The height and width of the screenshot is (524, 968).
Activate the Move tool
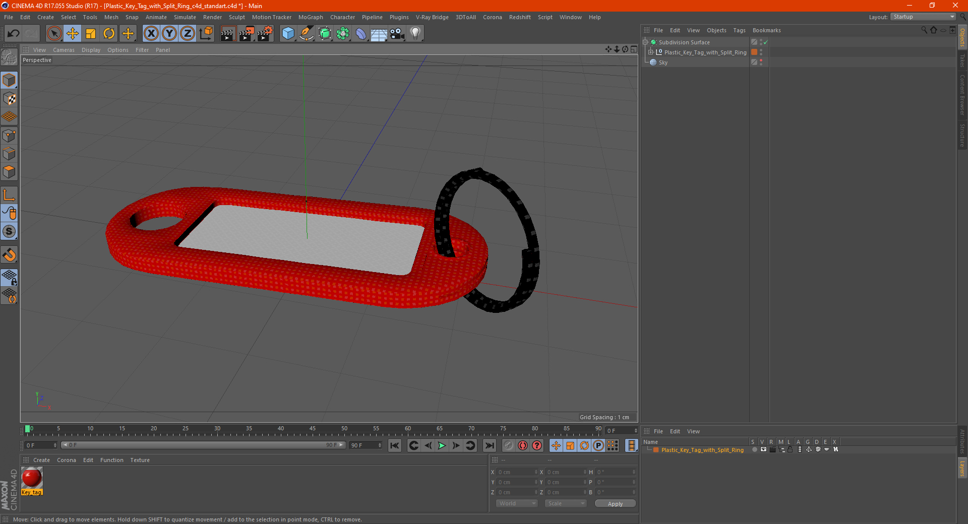point(73,34)
